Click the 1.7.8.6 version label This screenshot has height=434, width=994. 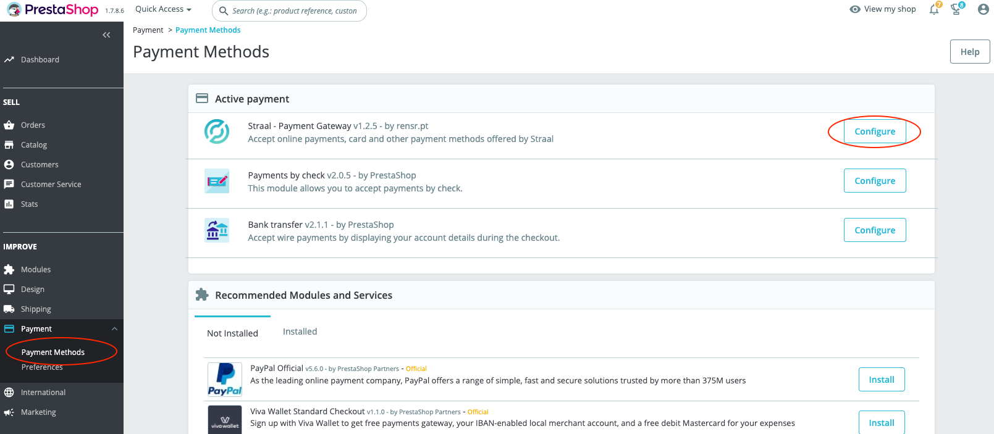coord(114,11)
